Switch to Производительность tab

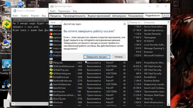tap(74, 16)
